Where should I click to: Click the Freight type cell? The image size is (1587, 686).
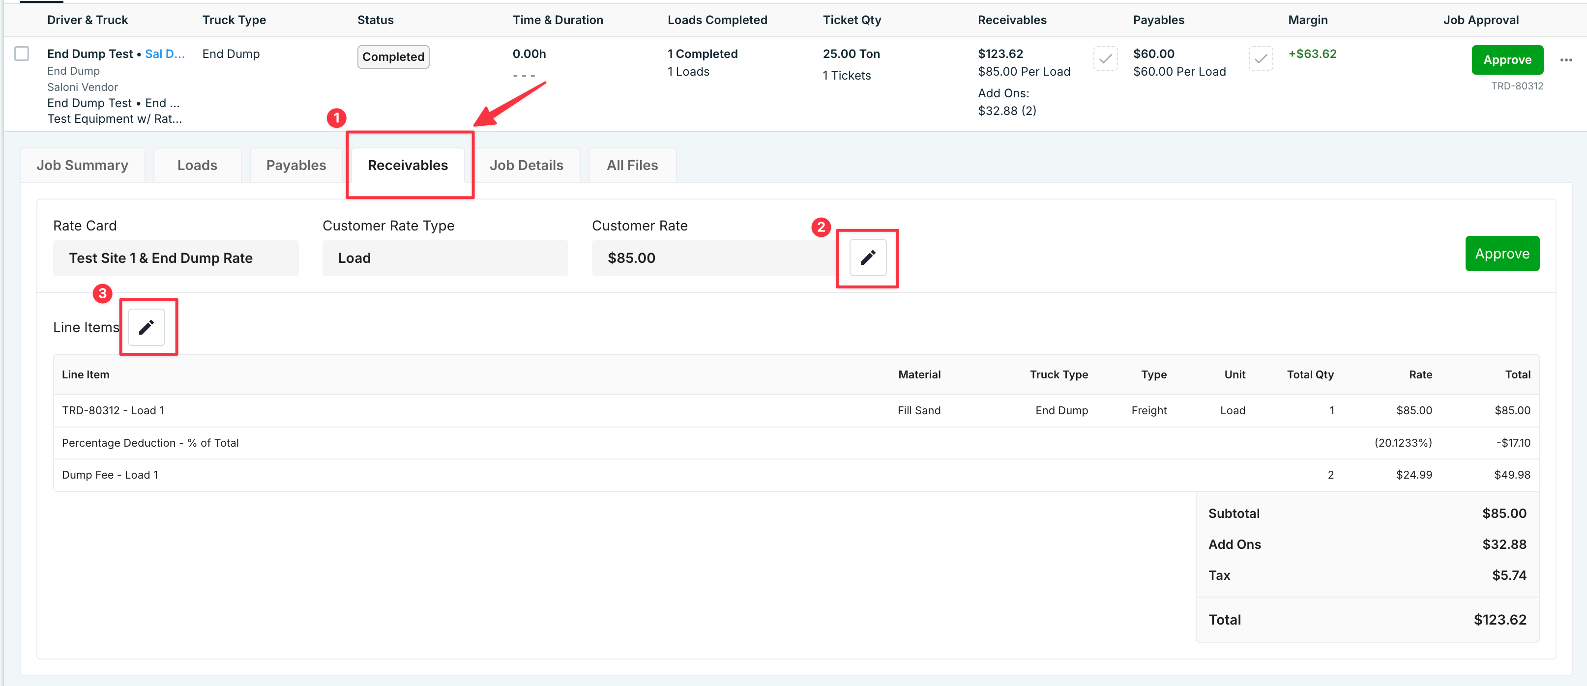tap(1148, 410)
